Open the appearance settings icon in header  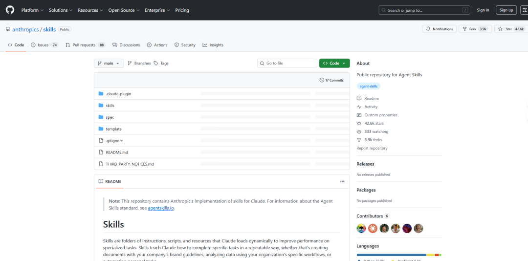pos(525,10)
